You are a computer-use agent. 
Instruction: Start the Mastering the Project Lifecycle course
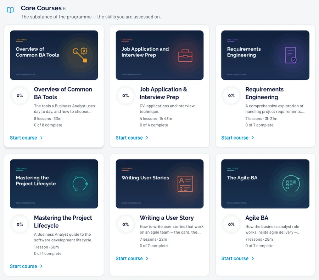[27, 266]
